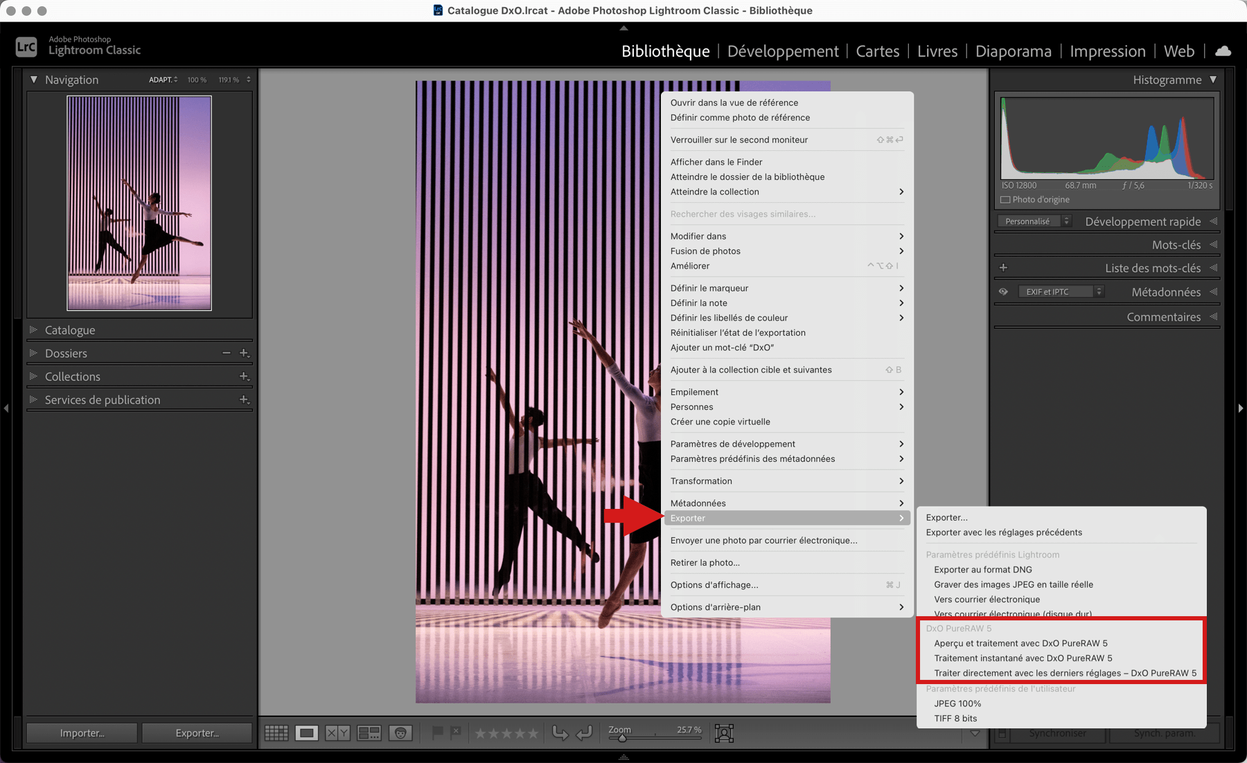
Task: Rate photo with fifth star
Action: (x=533, y=733)
